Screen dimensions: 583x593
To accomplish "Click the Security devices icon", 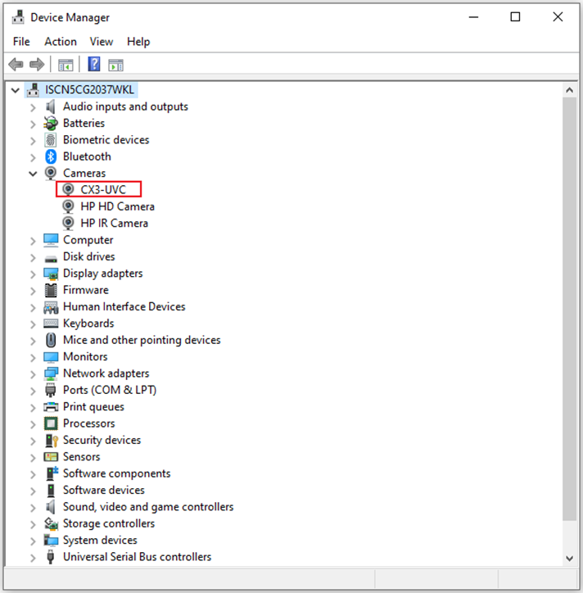I will [51, 441].
